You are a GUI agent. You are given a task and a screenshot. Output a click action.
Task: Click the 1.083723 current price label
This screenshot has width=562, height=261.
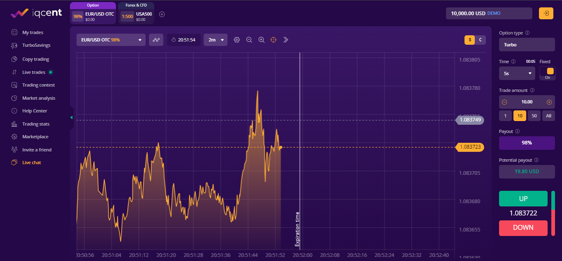[469, 147]
